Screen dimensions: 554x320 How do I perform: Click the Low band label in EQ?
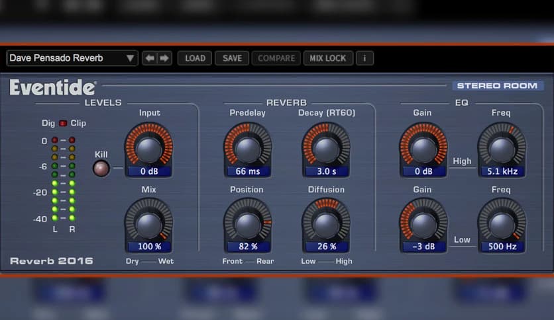(462, 239)
